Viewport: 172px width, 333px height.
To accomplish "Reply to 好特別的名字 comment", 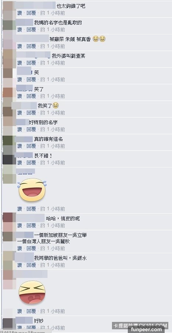I will (31, 129).
